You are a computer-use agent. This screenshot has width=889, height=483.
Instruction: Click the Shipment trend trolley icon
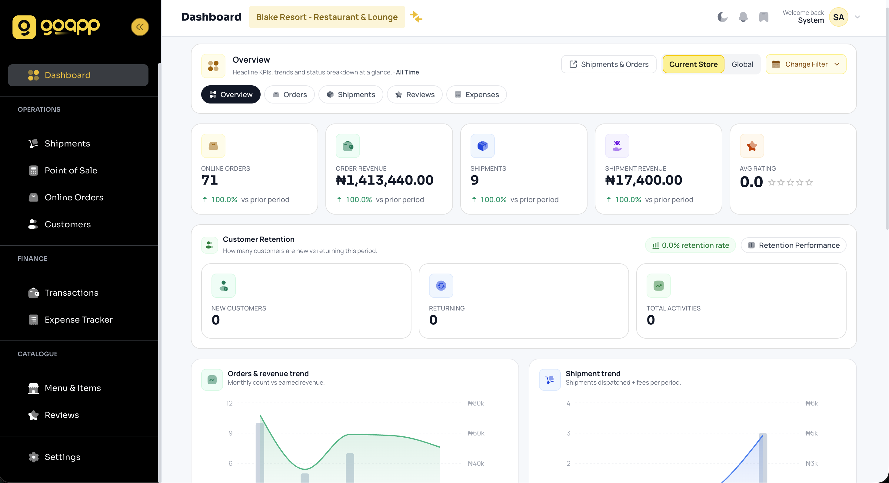tap(550, 379)
